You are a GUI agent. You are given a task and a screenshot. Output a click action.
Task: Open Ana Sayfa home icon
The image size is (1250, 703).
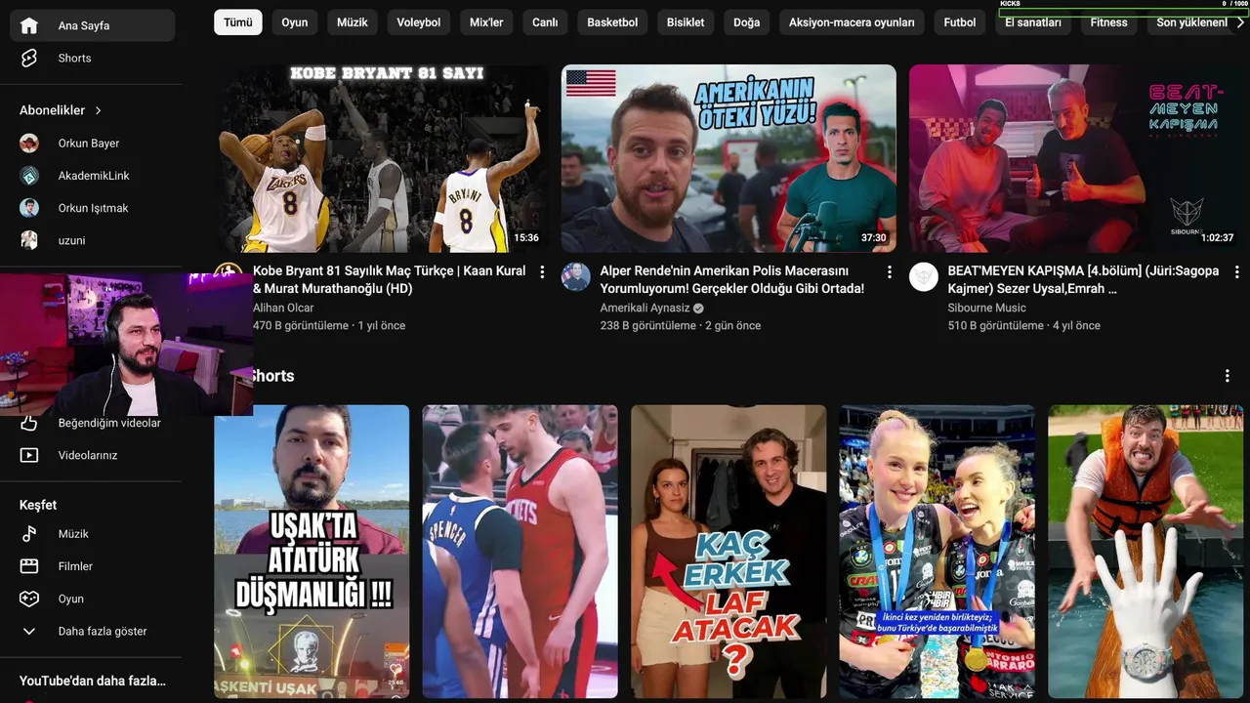coord(29,25)
